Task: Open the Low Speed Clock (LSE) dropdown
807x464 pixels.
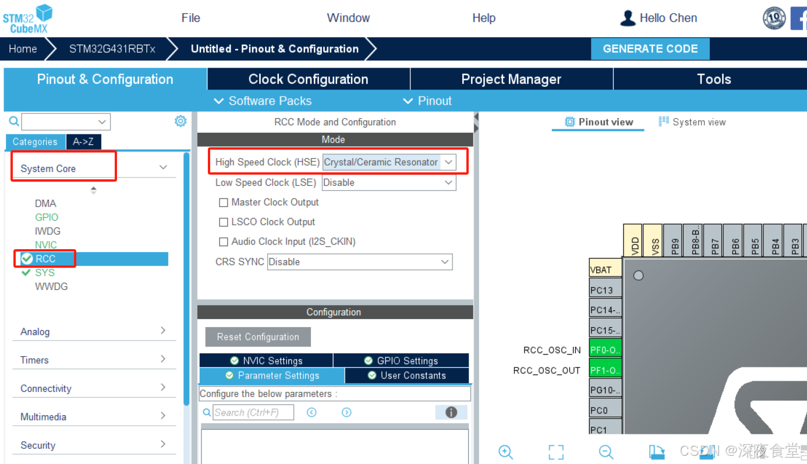Action: point(390,182)
